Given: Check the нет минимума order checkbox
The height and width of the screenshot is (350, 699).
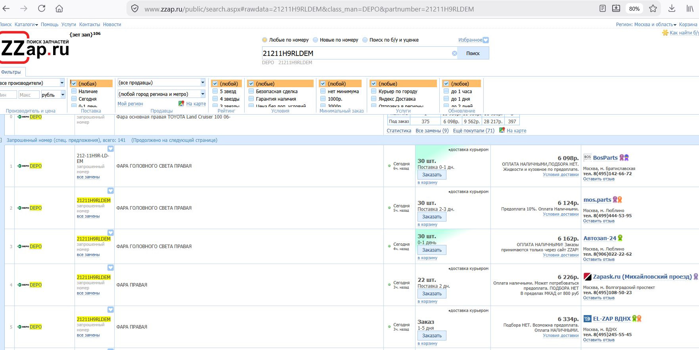Looking at the screenshot, I should click(323, 91).
